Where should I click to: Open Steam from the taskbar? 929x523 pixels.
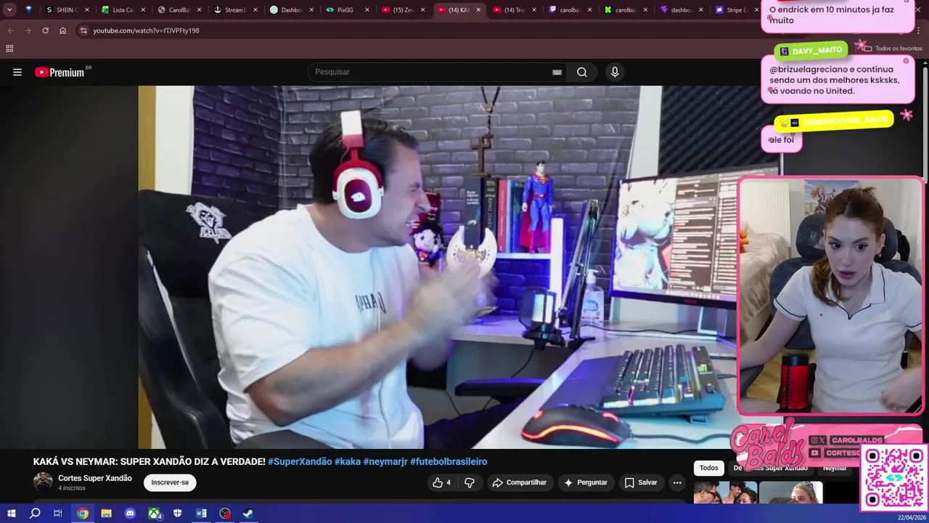click(248, 514)
